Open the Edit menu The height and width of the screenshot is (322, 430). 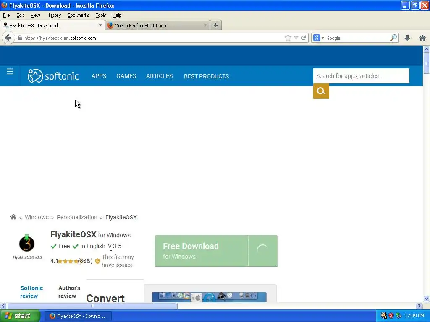click(20, 15)
